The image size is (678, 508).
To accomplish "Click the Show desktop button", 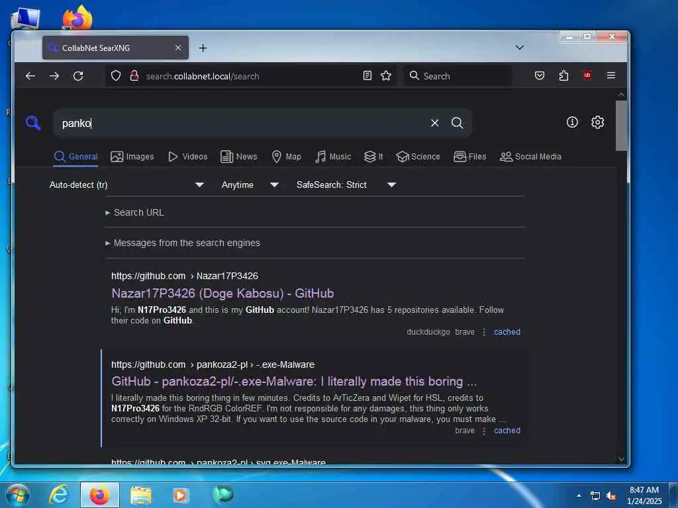I will [673, 495].
